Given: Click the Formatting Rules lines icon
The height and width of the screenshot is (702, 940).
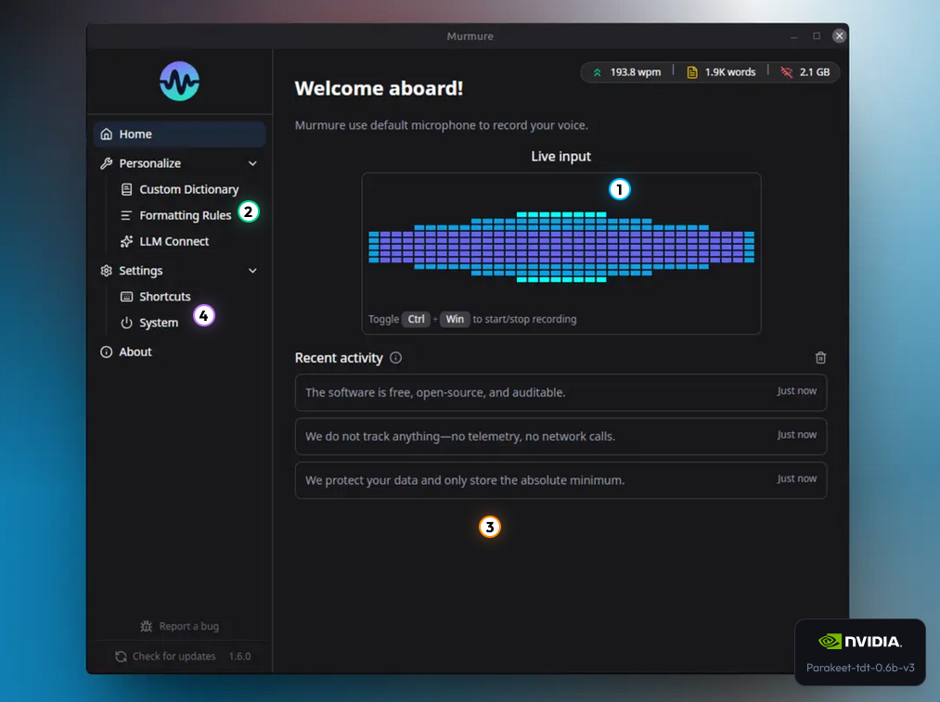Looking at the screenshot, I should coord(126,215).
